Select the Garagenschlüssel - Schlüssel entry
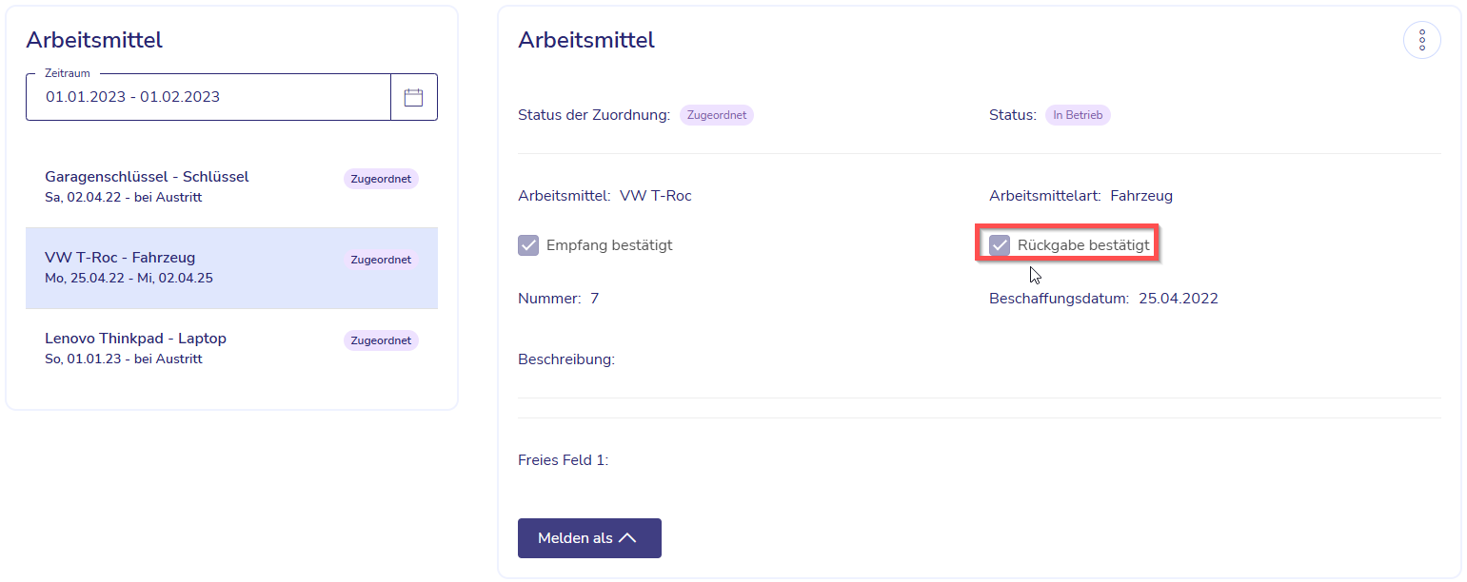The width and height of the screenshot is (1467, 582). tap(231, 187)
